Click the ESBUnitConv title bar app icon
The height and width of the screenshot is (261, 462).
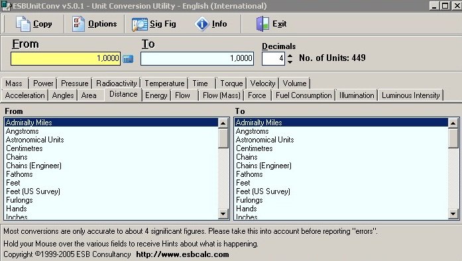tap(6, 6)
